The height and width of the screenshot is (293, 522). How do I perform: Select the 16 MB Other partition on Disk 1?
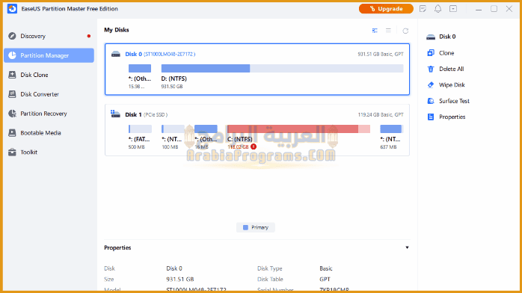[206, 129]
